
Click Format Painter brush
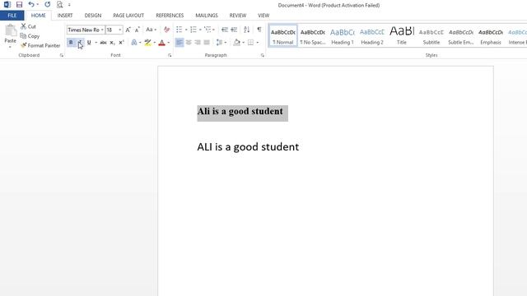coord(40,45)
